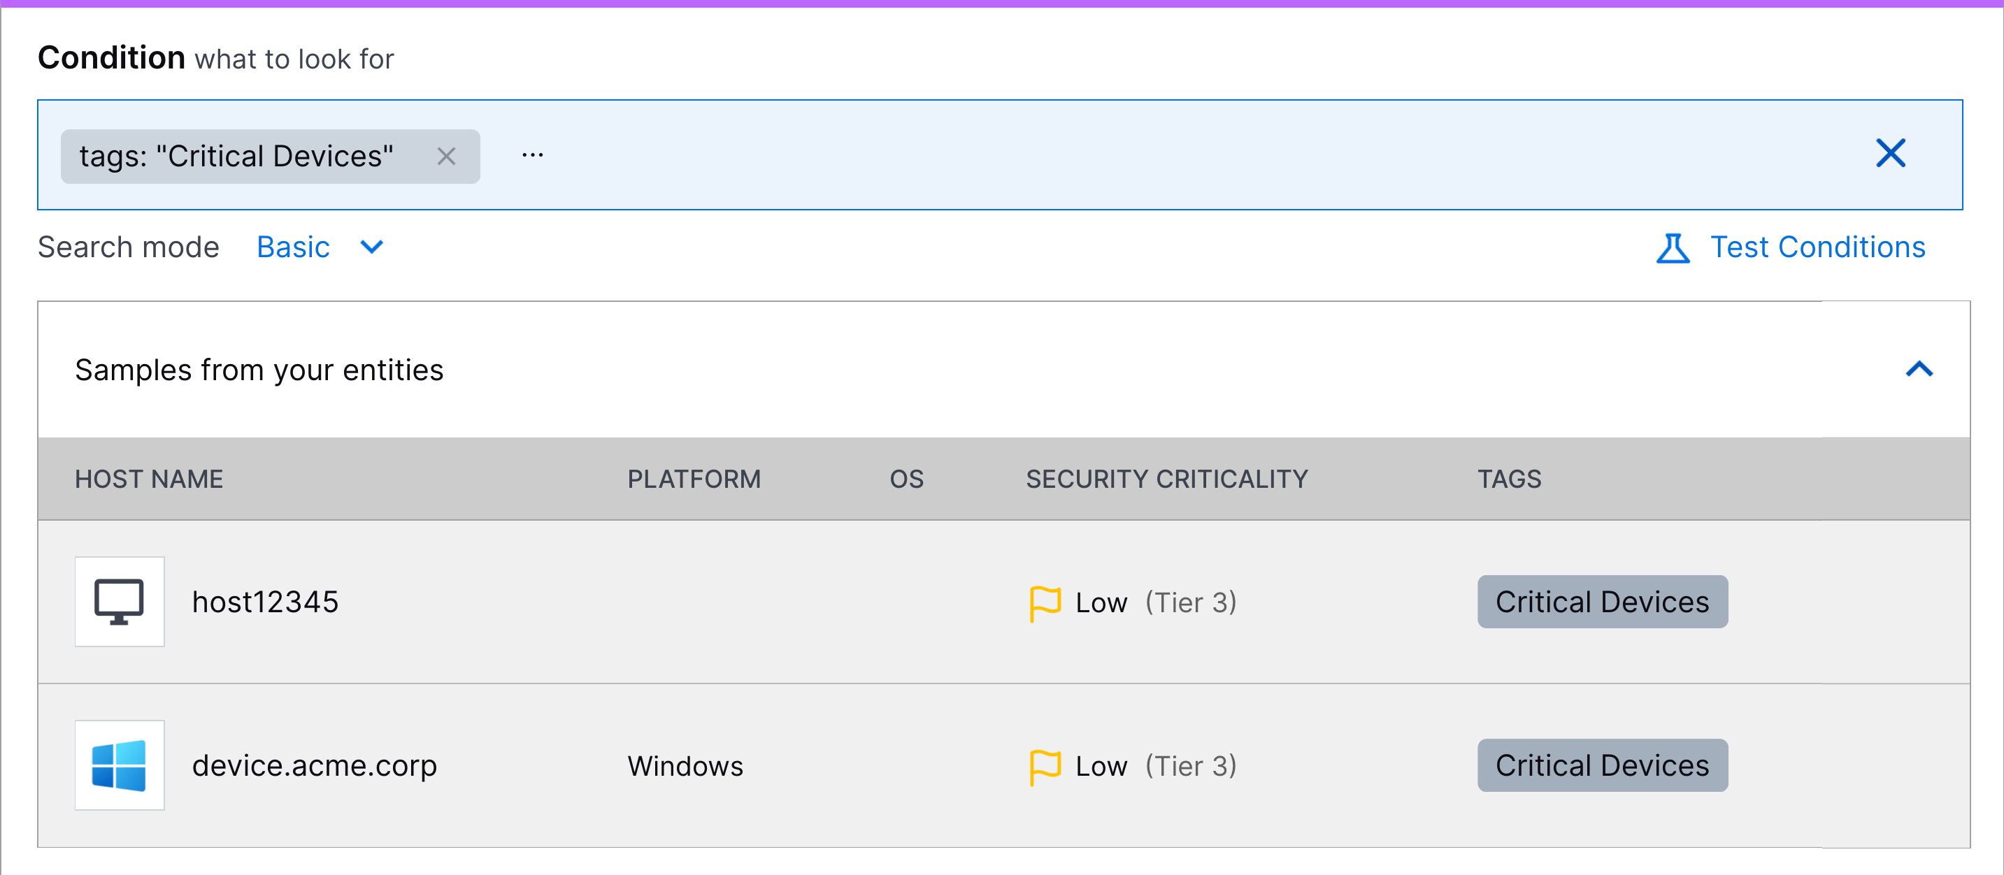Screen dimensions: 2004x875
Task: Click the OS column header
Action: pos(906,479)
